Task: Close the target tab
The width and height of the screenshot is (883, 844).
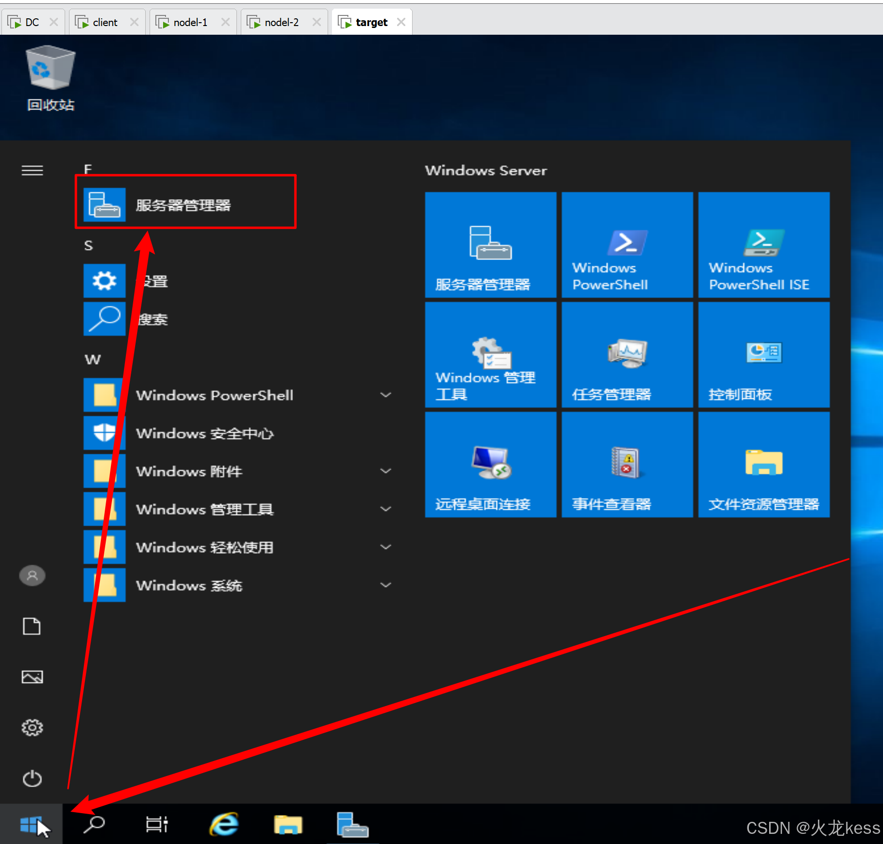Action: click(401, 22)
